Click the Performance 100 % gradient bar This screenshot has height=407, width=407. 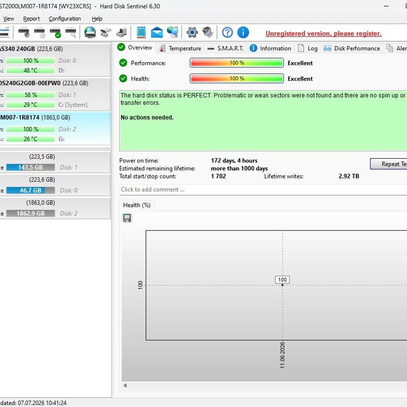coord(236,63)
